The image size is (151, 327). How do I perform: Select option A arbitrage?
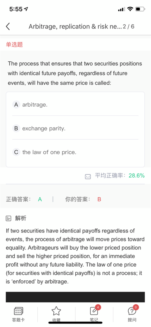(x=75, y=105)
